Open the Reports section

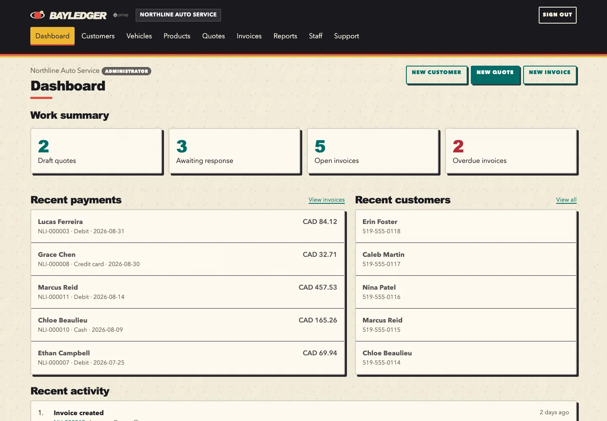285,36
